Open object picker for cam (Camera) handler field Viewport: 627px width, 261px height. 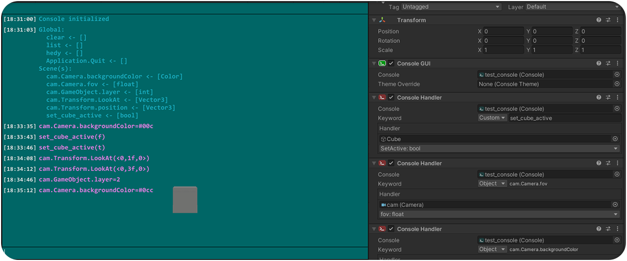pos(615,205)
